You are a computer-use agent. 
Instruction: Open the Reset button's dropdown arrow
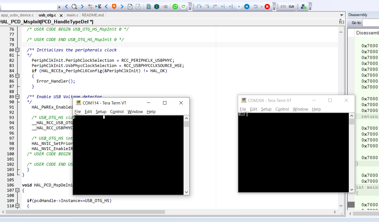(261, 6)
